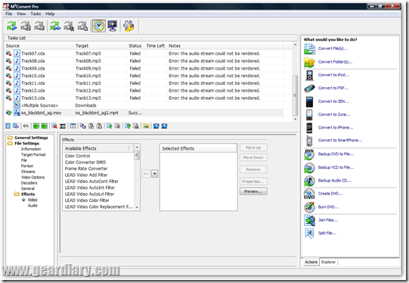
Task: Click the Convert to iPod icon
Action: [x=309, y=76]
